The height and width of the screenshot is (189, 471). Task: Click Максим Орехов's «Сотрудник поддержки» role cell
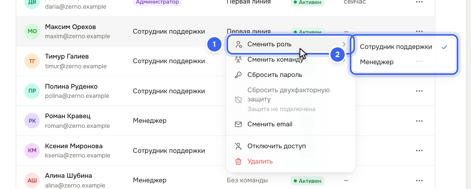tap(169, 32)
